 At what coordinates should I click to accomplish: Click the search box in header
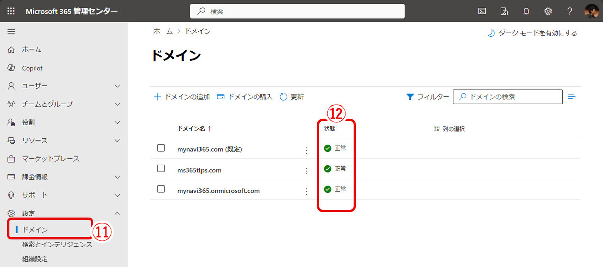tap(297, 11)
